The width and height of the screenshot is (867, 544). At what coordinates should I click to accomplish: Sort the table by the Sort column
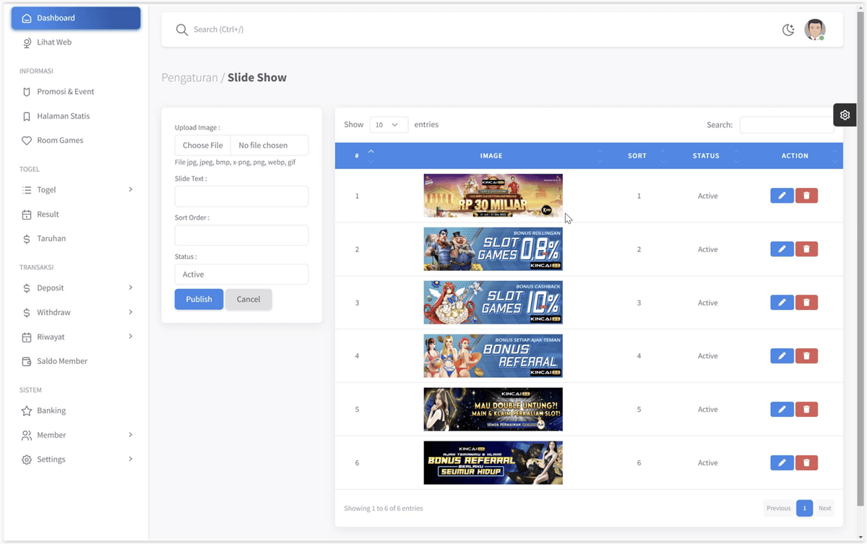tap(637, 156)
